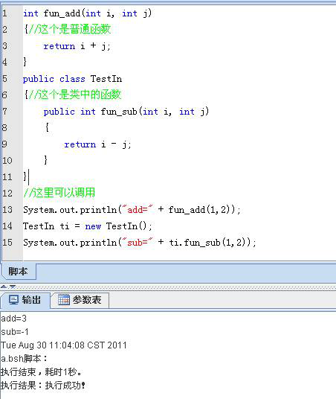Click line number 5 in the gutter
Viewport: 336px width, 399px height.
[4, 79]
